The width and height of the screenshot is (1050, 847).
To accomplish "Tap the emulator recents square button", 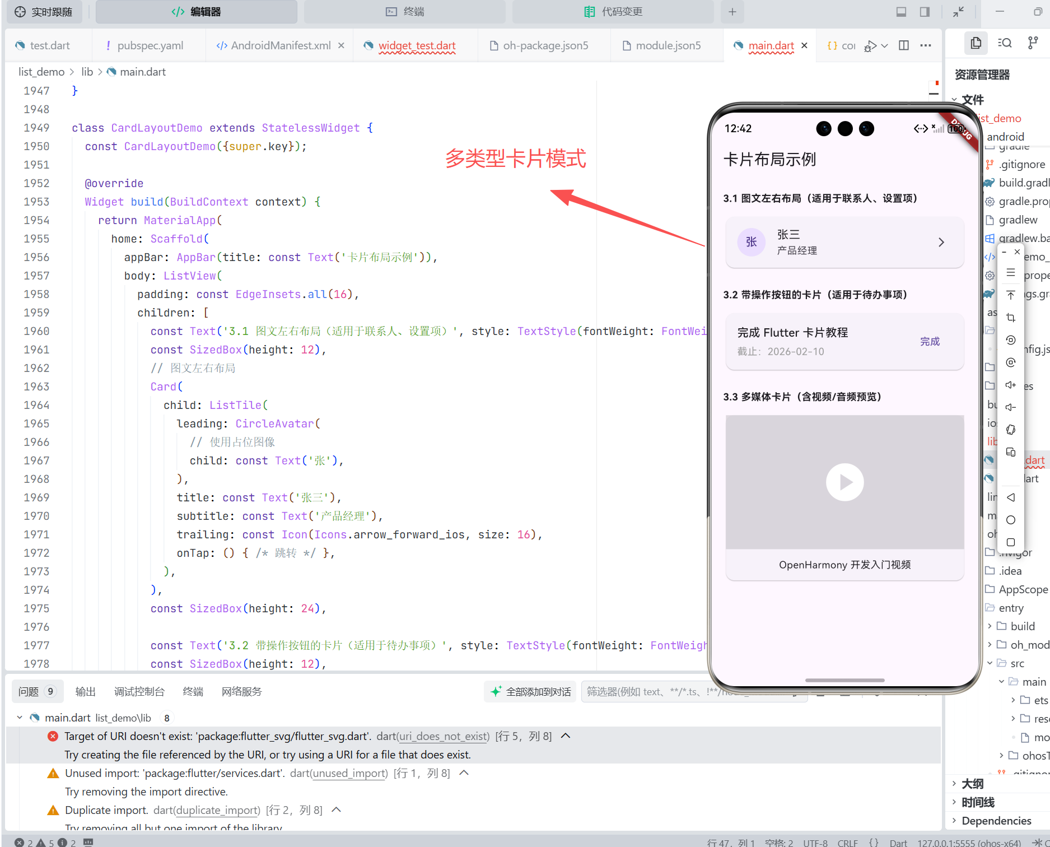I will [x=1011, y=542].
